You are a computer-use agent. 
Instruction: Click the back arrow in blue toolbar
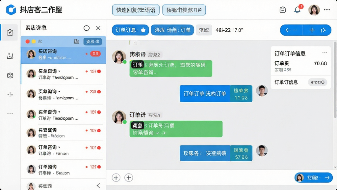click(x=288, y=30)
